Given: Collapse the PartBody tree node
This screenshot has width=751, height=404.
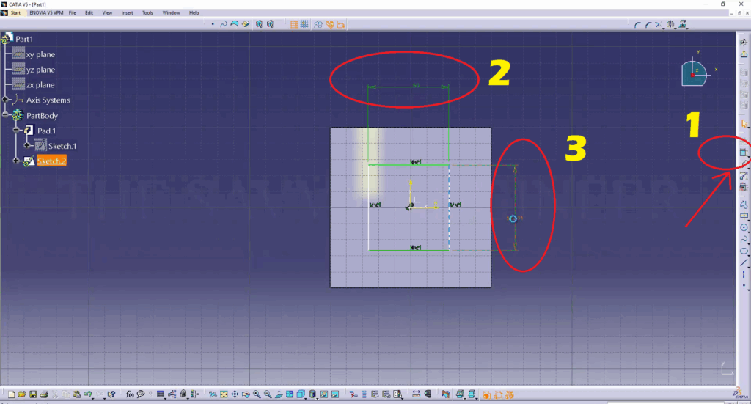Looking at the screenshot, I should tap(6, 115).
